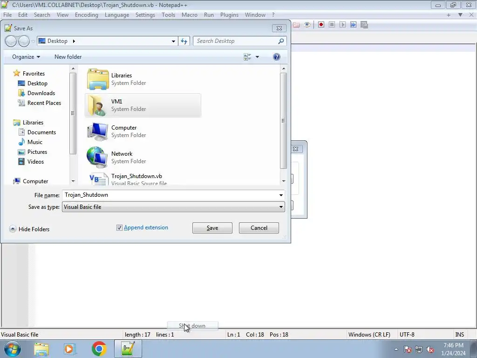This screenshot has width=477, height=358.
Task: Select the Computer system folder item
Action: (143, 131)
